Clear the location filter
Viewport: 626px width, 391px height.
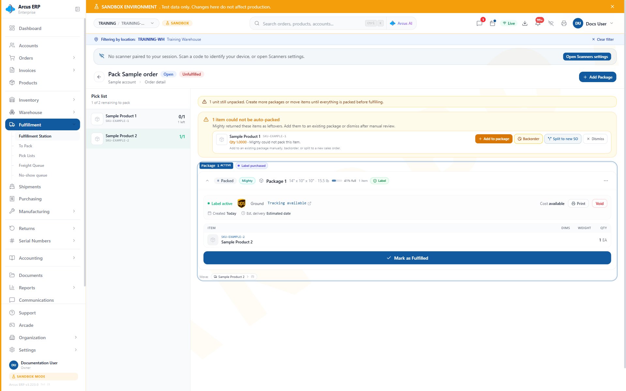(603, 39)
